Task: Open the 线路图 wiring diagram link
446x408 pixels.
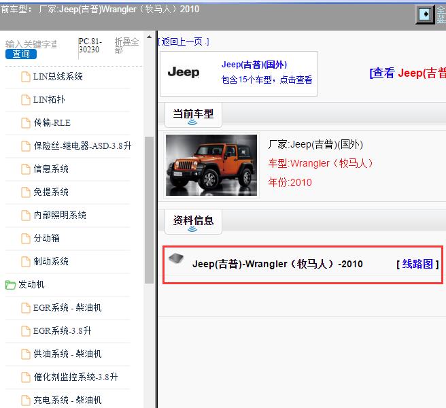Action: pos(417,265)
